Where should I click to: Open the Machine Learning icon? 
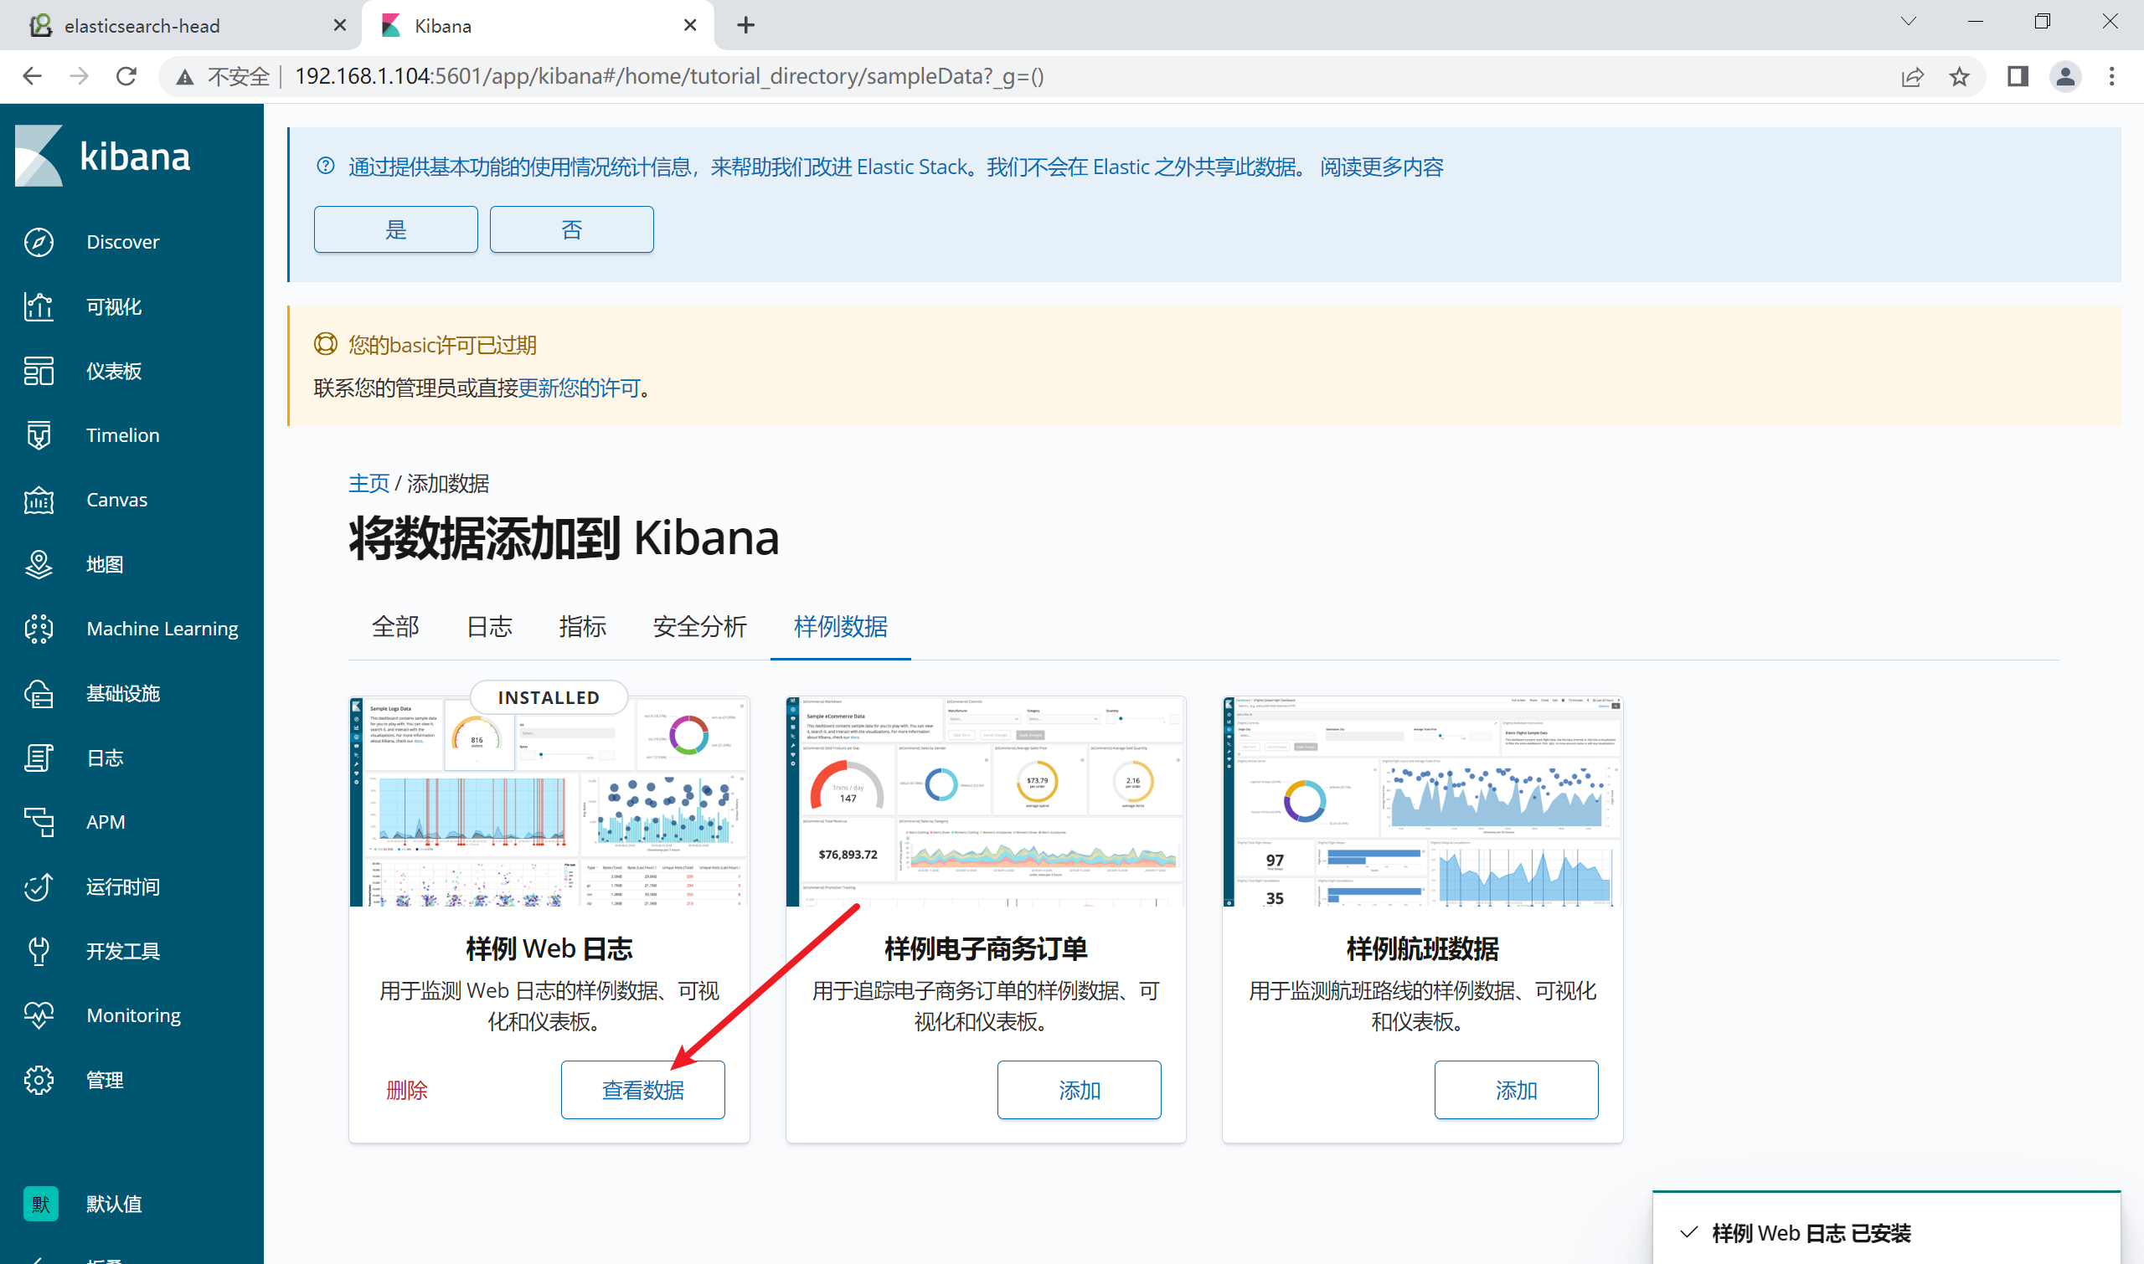point(39,629)
